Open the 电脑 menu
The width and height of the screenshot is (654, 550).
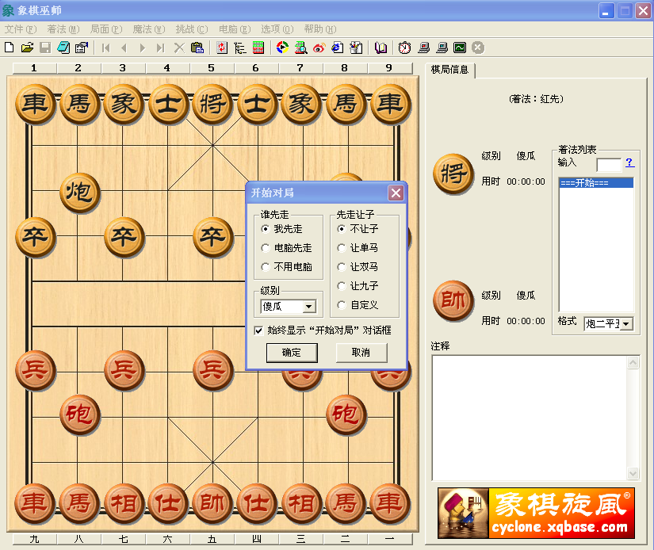pyautogui.click(x=233, y=29)
